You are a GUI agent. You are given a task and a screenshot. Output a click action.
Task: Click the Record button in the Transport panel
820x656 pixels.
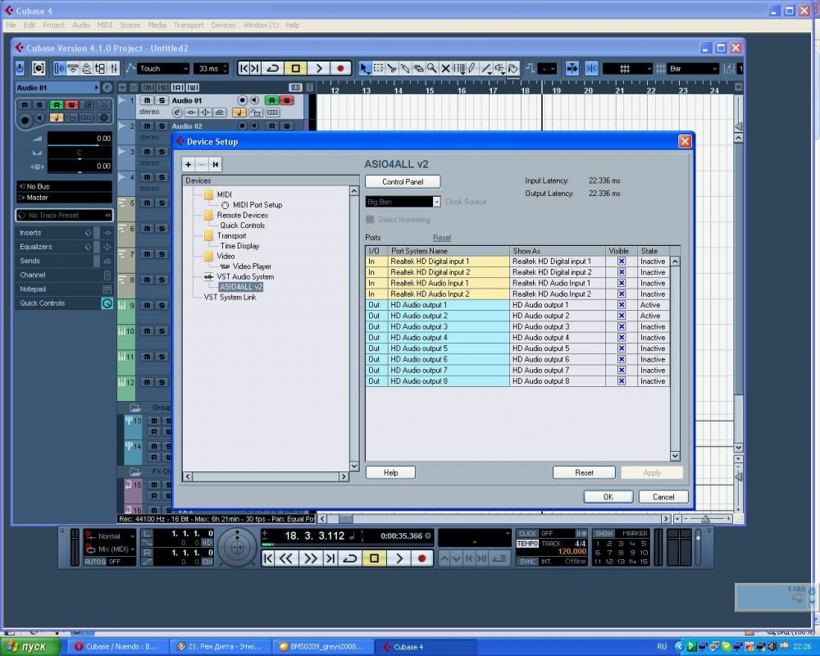[x=421, y=558]
